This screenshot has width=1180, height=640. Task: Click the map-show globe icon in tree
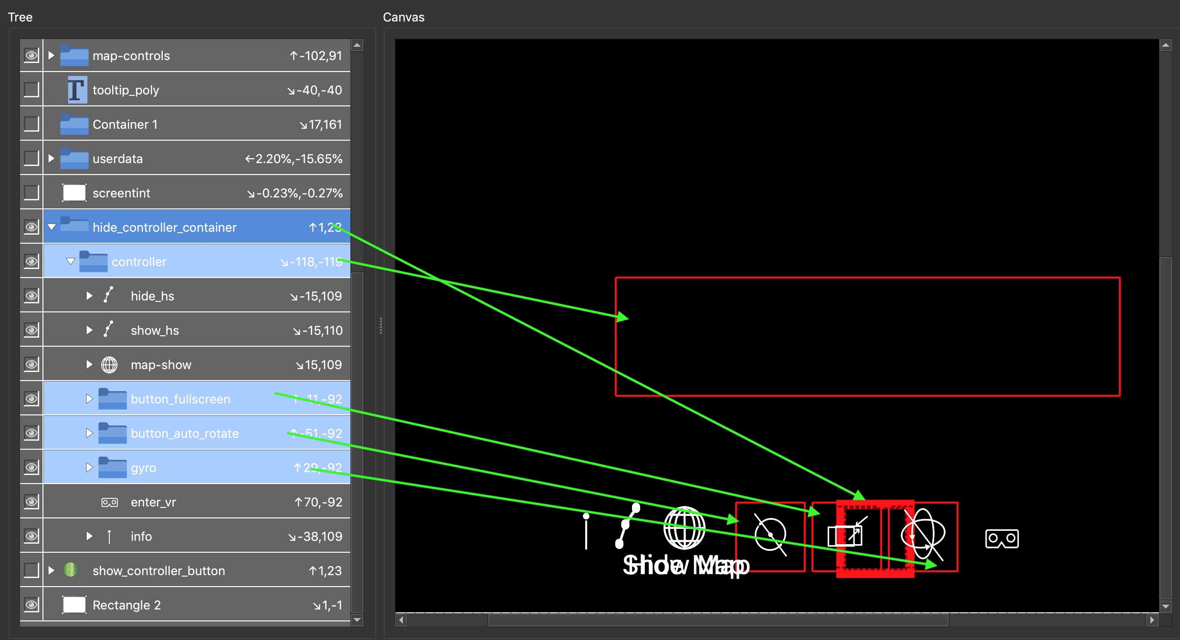point(109,365)
